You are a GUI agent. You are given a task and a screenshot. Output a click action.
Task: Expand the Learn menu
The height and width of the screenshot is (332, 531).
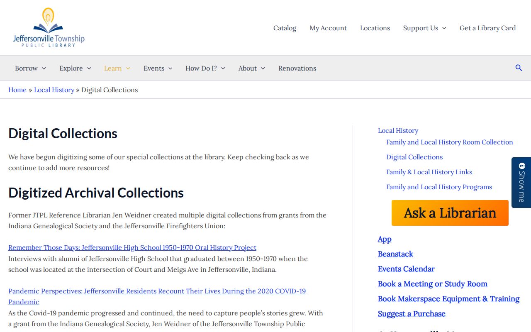click(x=117, y=68)
